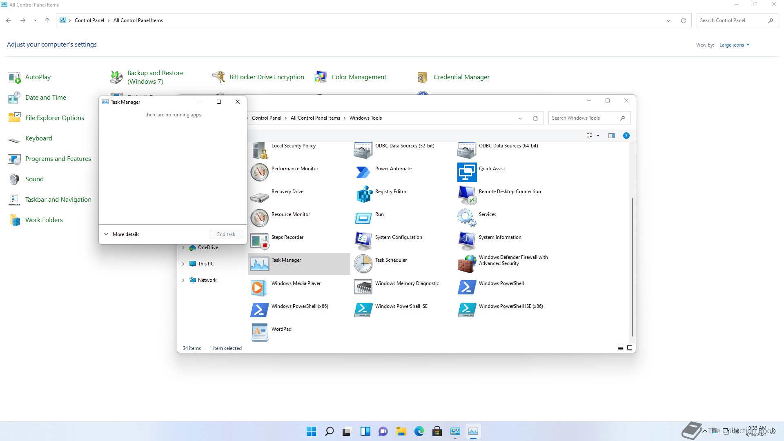The image size is (784, 441).
Task: Open Local Security Policy icon
Action: [x=260, y=150]
